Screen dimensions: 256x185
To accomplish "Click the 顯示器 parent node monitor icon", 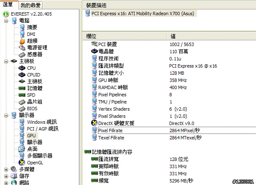I will pos(14,115).
